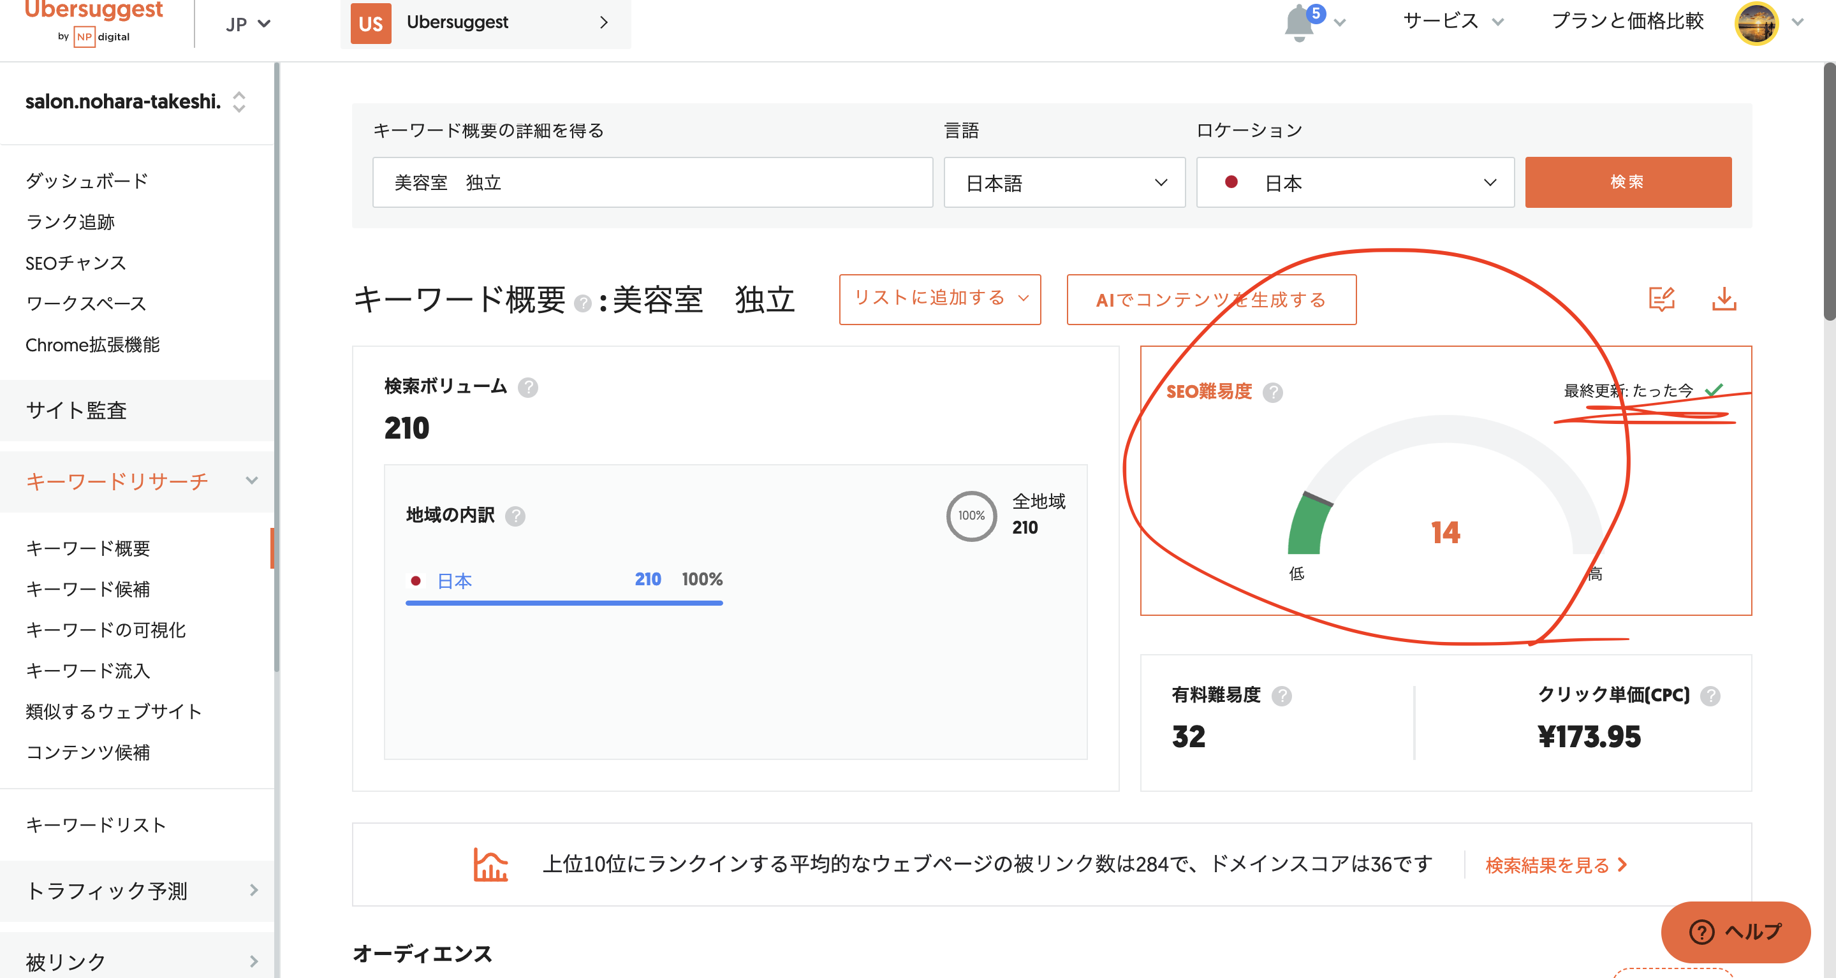Screen dimensions: 1836x978
Task: Click the クリック単価(CPC) help icon
Action: pos(1710,696)
